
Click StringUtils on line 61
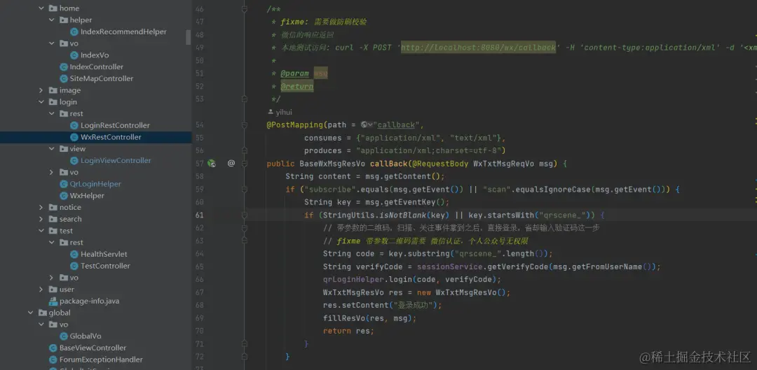tap(349, 215)
